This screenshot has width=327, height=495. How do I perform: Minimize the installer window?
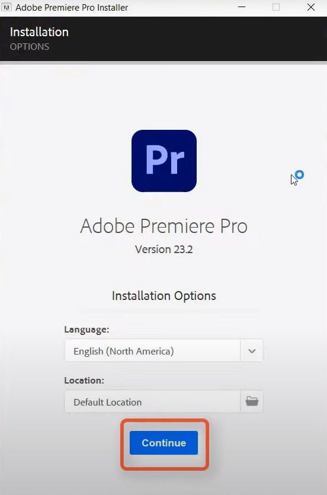(x=242, y=7)
